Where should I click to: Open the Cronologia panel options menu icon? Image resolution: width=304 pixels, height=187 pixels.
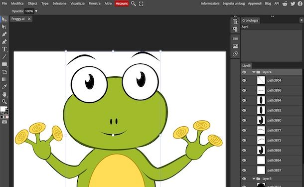302,20
